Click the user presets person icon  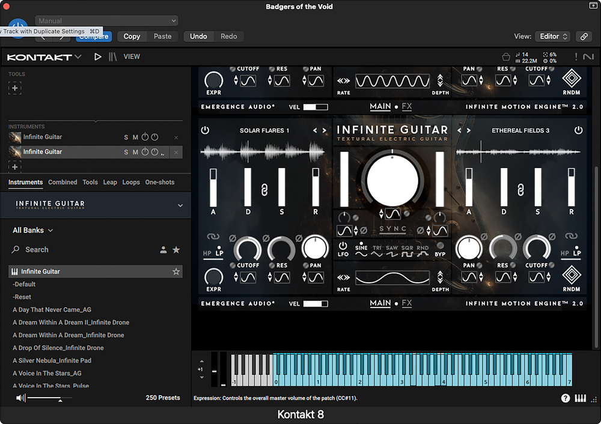point(163,250)
